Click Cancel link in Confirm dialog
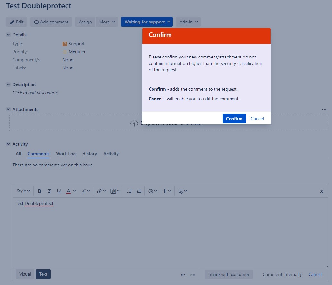Screen dimensions: 332x285 coord(257,119)
